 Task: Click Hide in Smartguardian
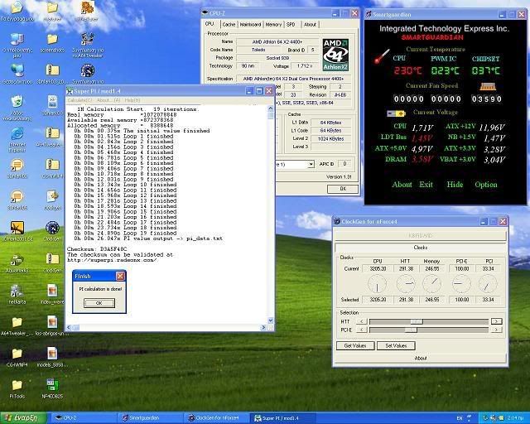[455, 185]
